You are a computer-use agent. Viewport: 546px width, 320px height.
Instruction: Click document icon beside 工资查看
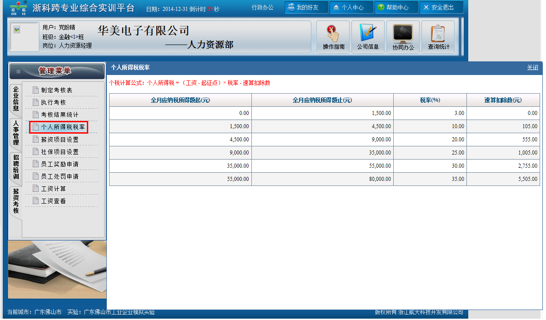[x=35, y=200]
